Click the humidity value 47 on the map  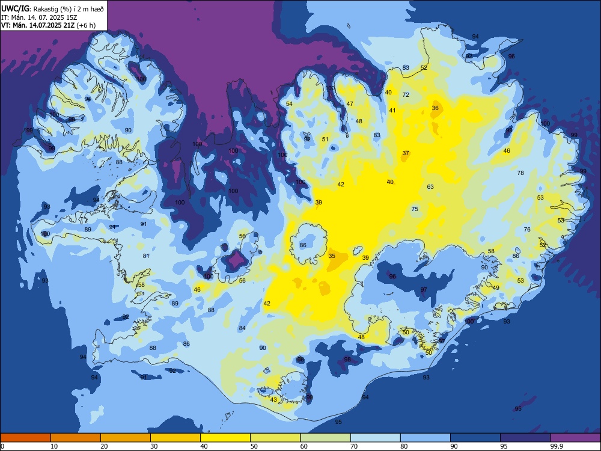pos(350,104)
